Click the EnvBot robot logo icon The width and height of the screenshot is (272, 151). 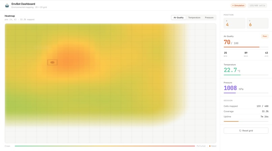click(7, 5)
